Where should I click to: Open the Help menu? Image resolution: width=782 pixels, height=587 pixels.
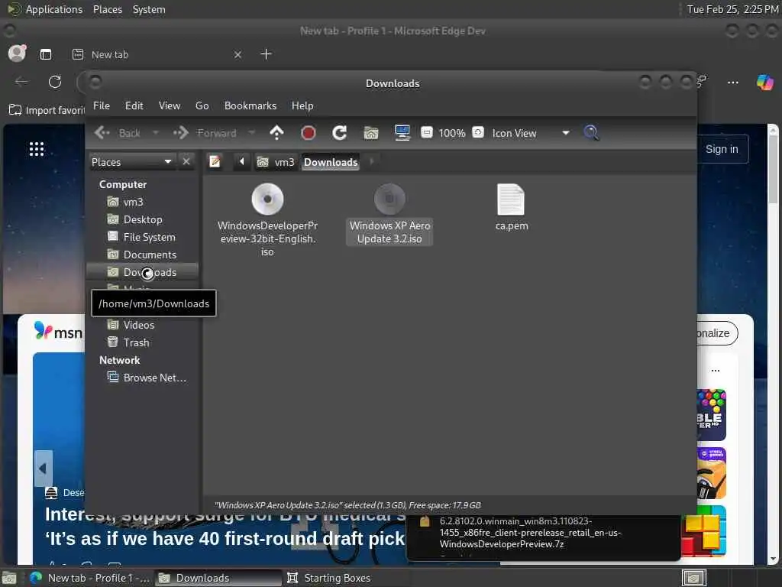point(302,105)
